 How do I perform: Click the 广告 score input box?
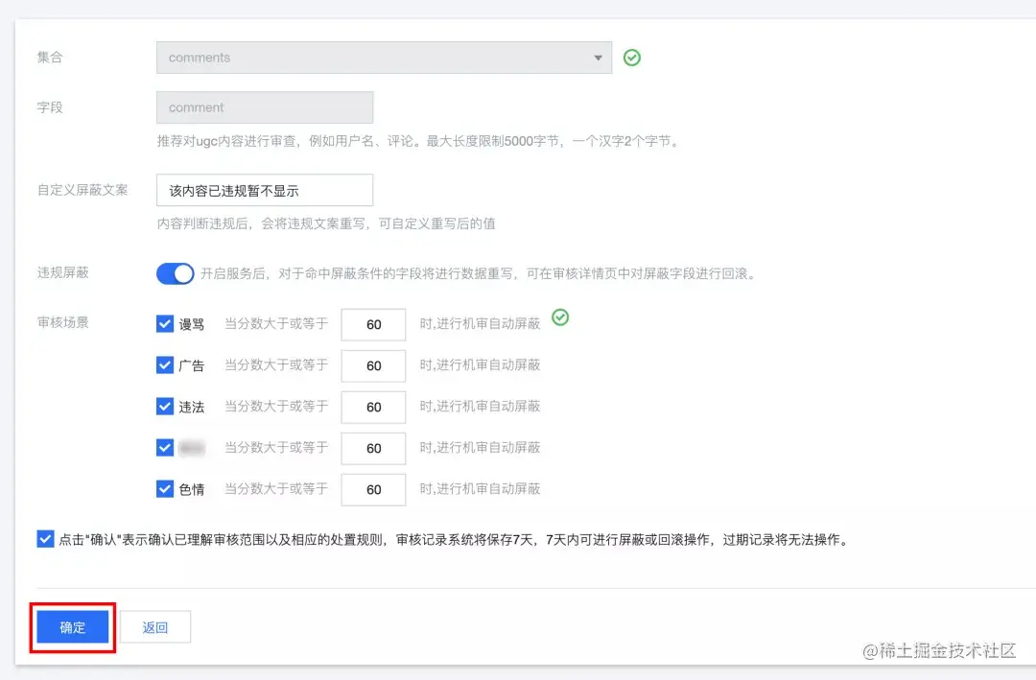tap(373, 364)
